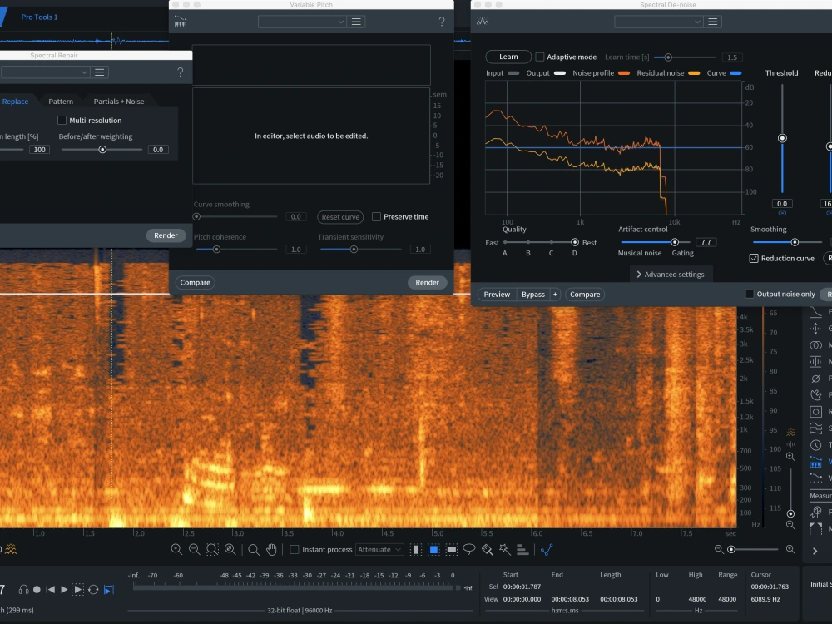Click Render in Variable Pitch window
Viewport: 832px width, 624px height.
(x=427, y=282)
